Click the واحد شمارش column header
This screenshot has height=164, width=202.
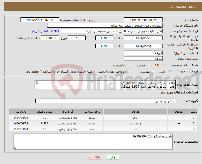[92, 112]
